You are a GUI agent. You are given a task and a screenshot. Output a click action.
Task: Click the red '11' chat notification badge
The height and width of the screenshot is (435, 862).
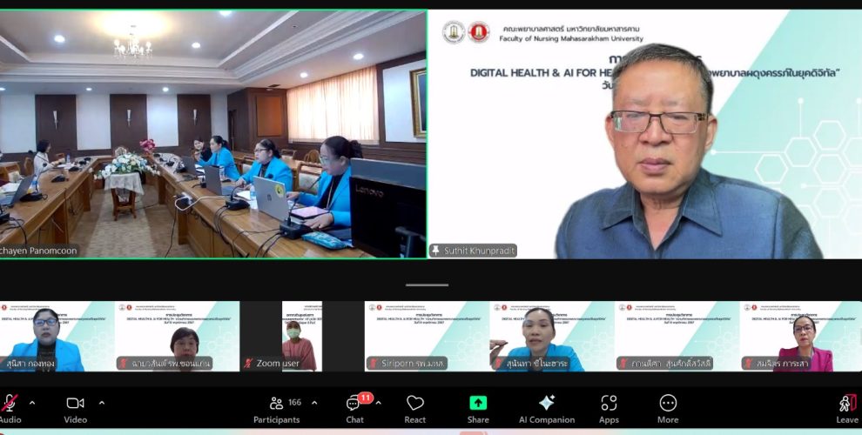point(366,398)
